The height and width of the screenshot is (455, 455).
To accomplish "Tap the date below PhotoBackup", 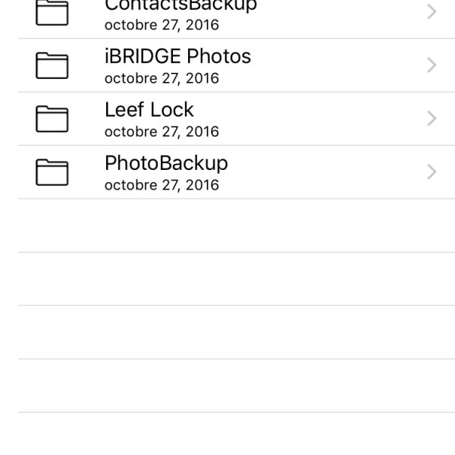I will coord(162,185).
